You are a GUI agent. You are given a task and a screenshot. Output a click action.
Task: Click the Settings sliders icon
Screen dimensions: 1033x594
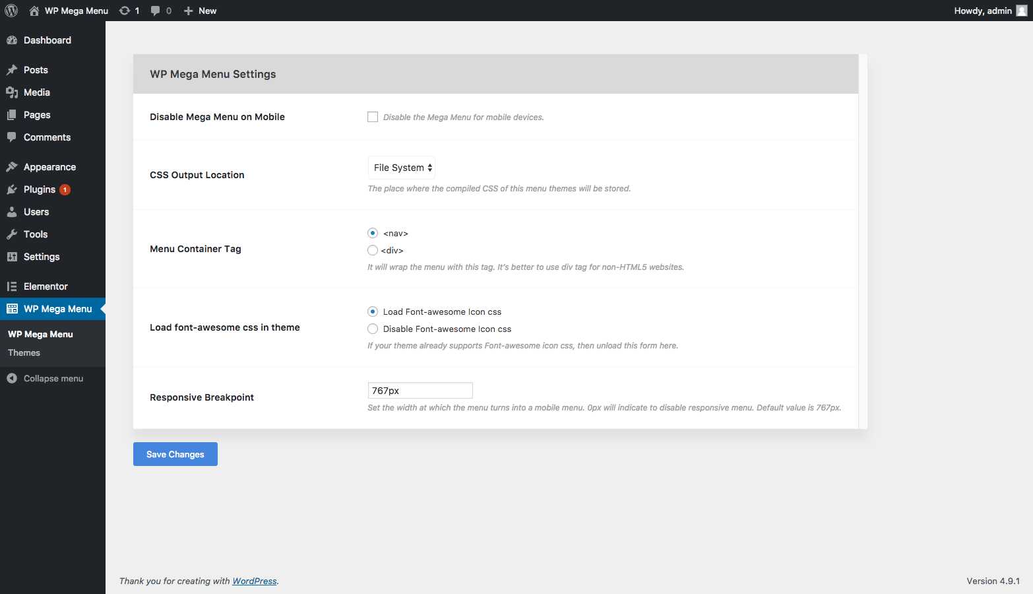click(12, 257)
